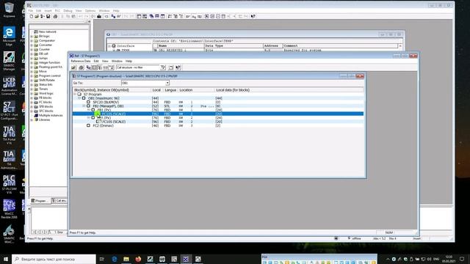Screen dimensions: 470x264
Task: Click help pointer icon in LAD toolbar
Action: click(x=253, y=16)
